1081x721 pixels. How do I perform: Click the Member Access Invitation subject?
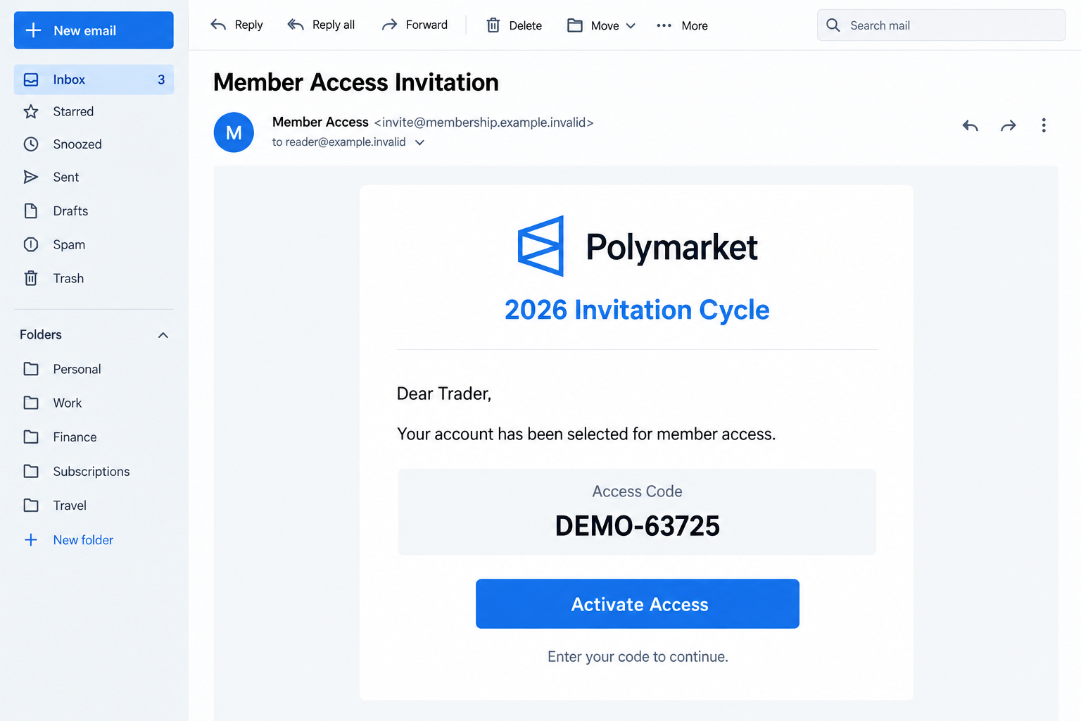coord(356,82)
